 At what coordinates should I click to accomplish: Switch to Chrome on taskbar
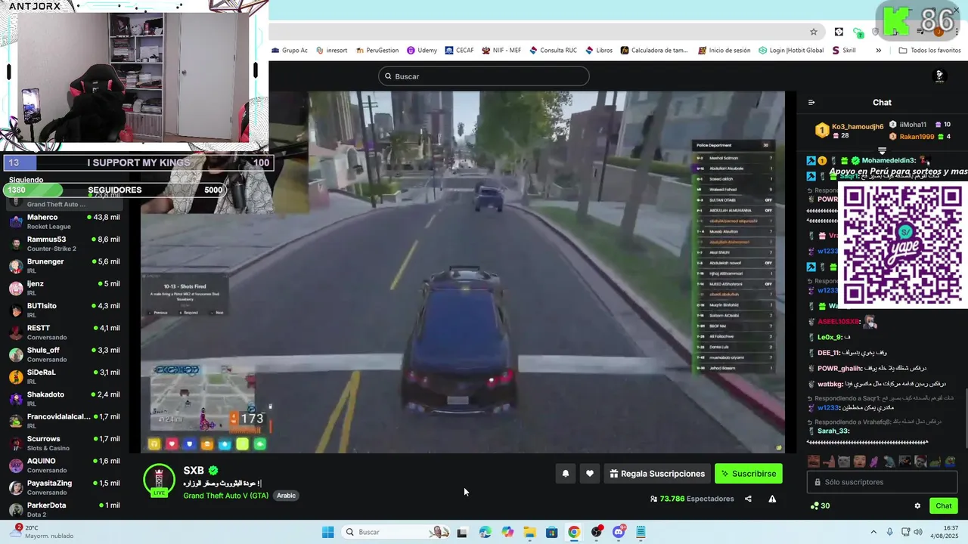tap(574, 532)
